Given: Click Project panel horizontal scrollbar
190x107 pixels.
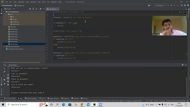Looking at the screenshot, I should pyautogui.click(x=21, y=62).
